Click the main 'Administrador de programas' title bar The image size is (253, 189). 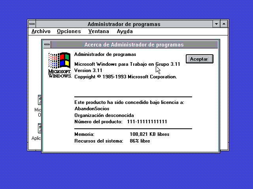(x=124, y=24)
